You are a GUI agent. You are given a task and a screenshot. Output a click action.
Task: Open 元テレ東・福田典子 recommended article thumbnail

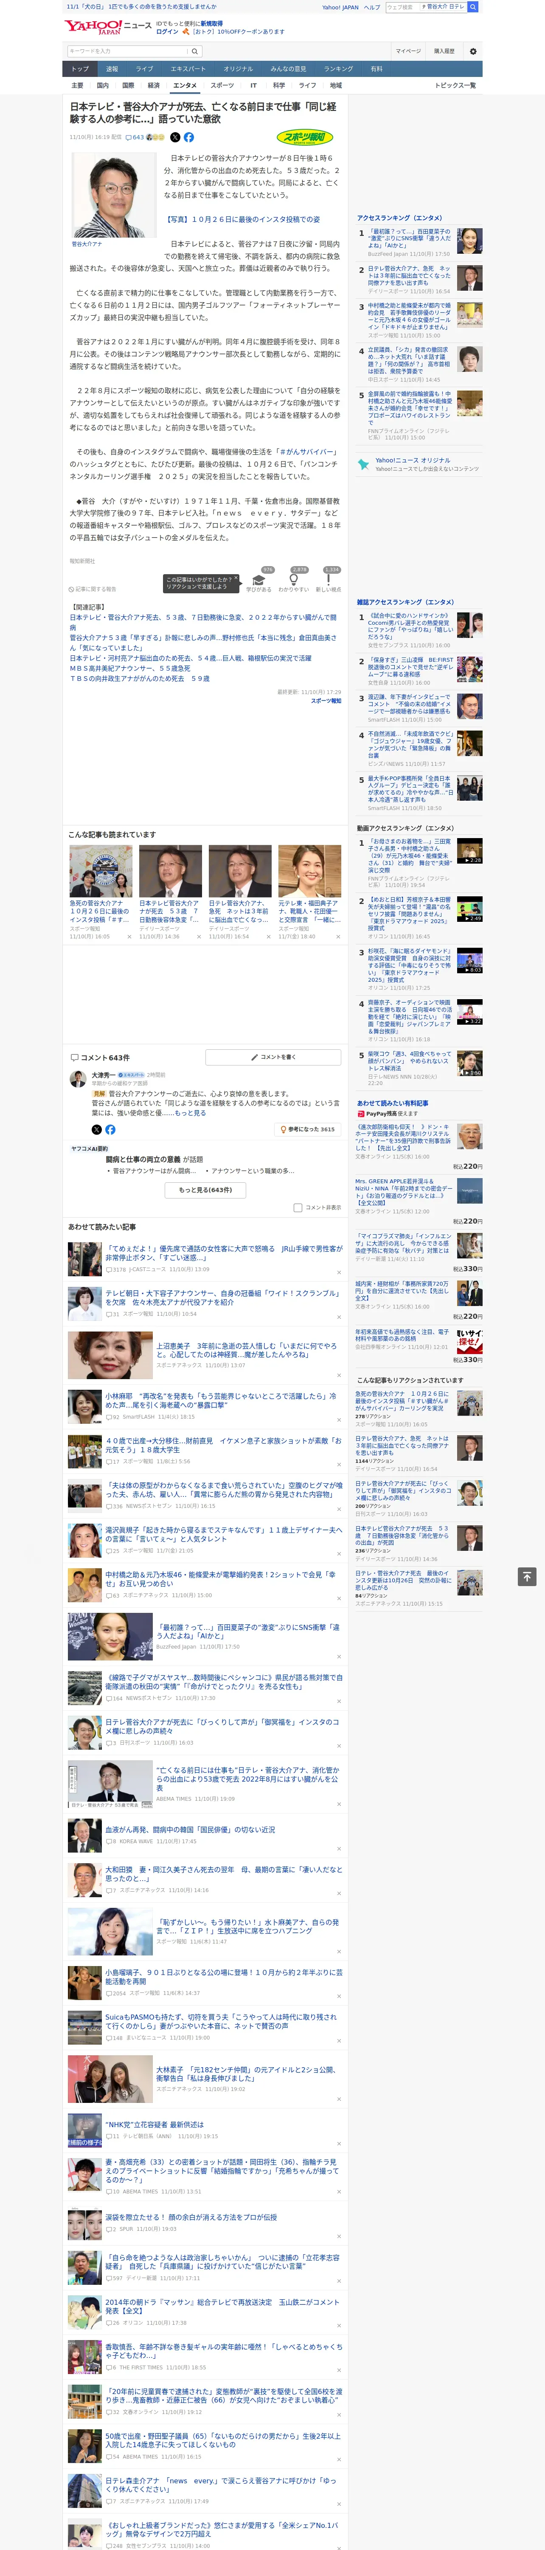309,871
